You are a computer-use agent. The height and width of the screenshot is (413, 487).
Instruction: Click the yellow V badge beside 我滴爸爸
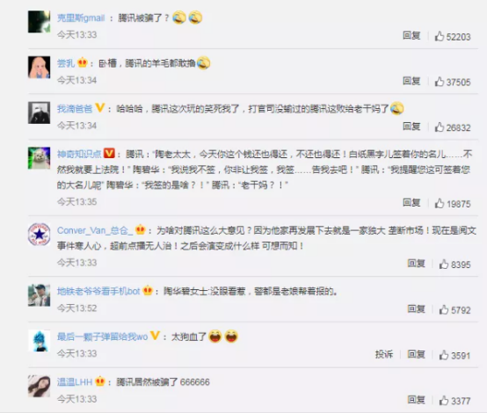pyautogui.click(x=99, y=108)
